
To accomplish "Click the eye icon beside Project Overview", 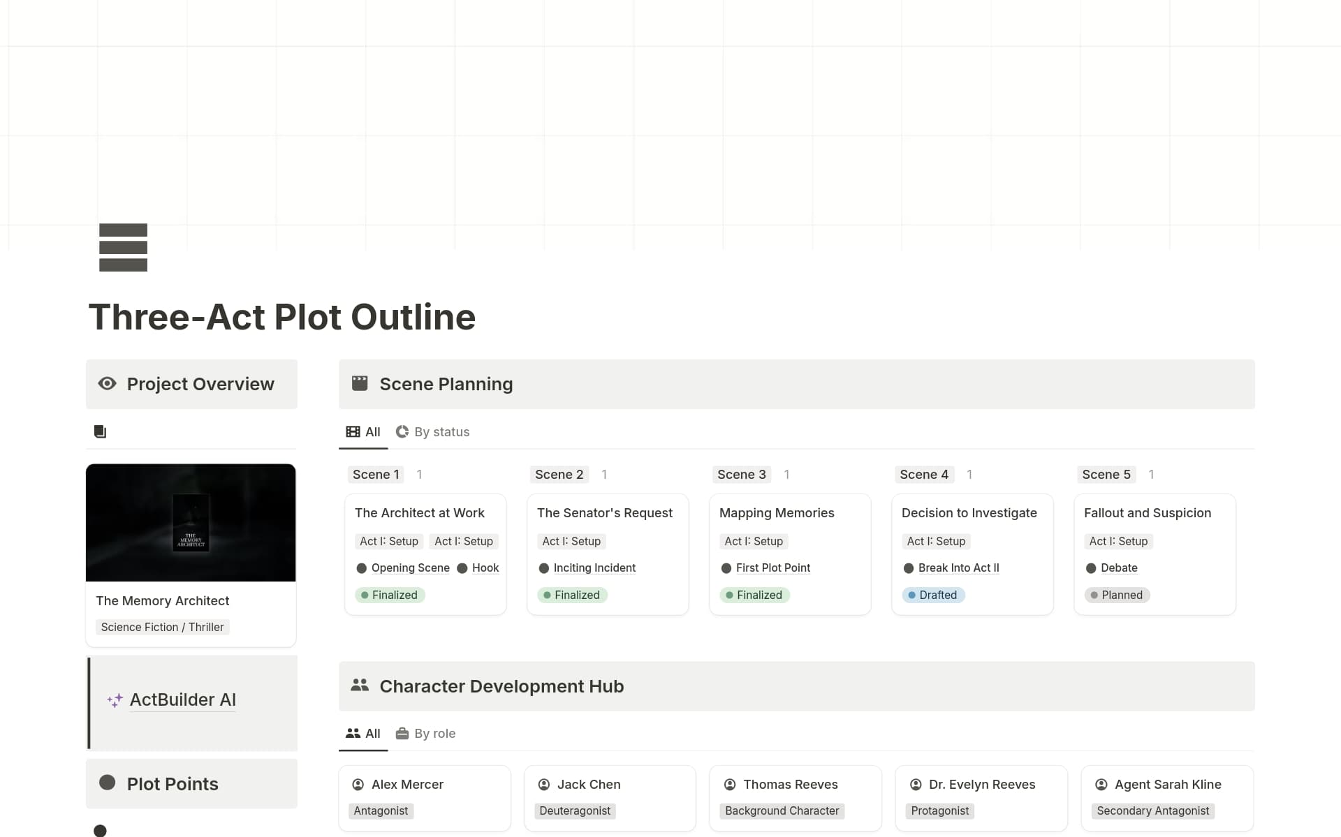I will point(107,383).
